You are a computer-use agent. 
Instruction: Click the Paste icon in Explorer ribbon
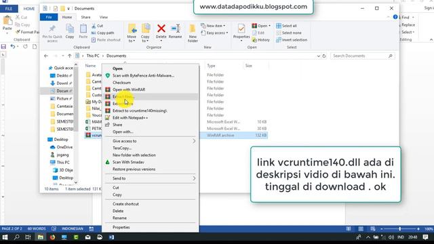[83, 28]
